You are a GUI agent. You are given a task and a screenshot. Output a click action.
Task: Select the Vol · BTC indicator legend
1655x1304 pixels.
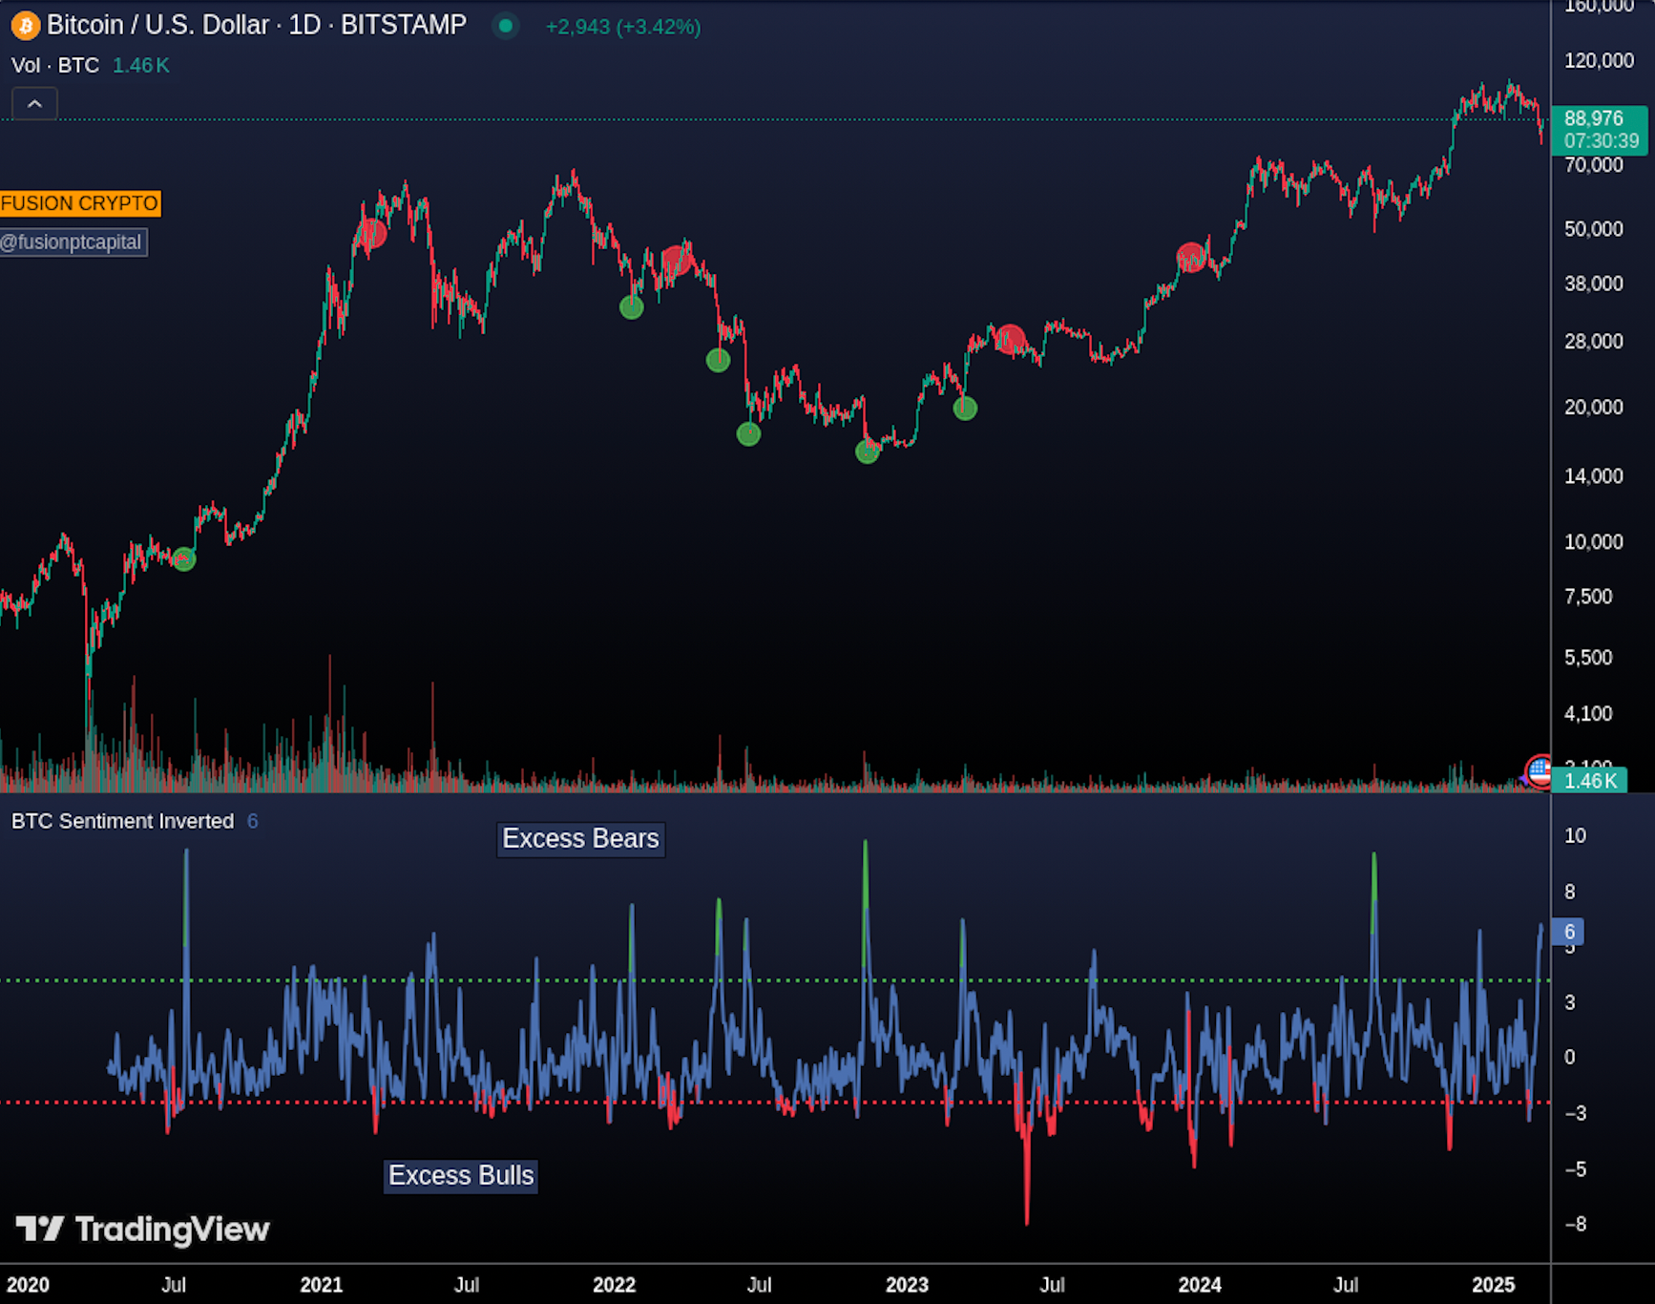coord(55,65)
